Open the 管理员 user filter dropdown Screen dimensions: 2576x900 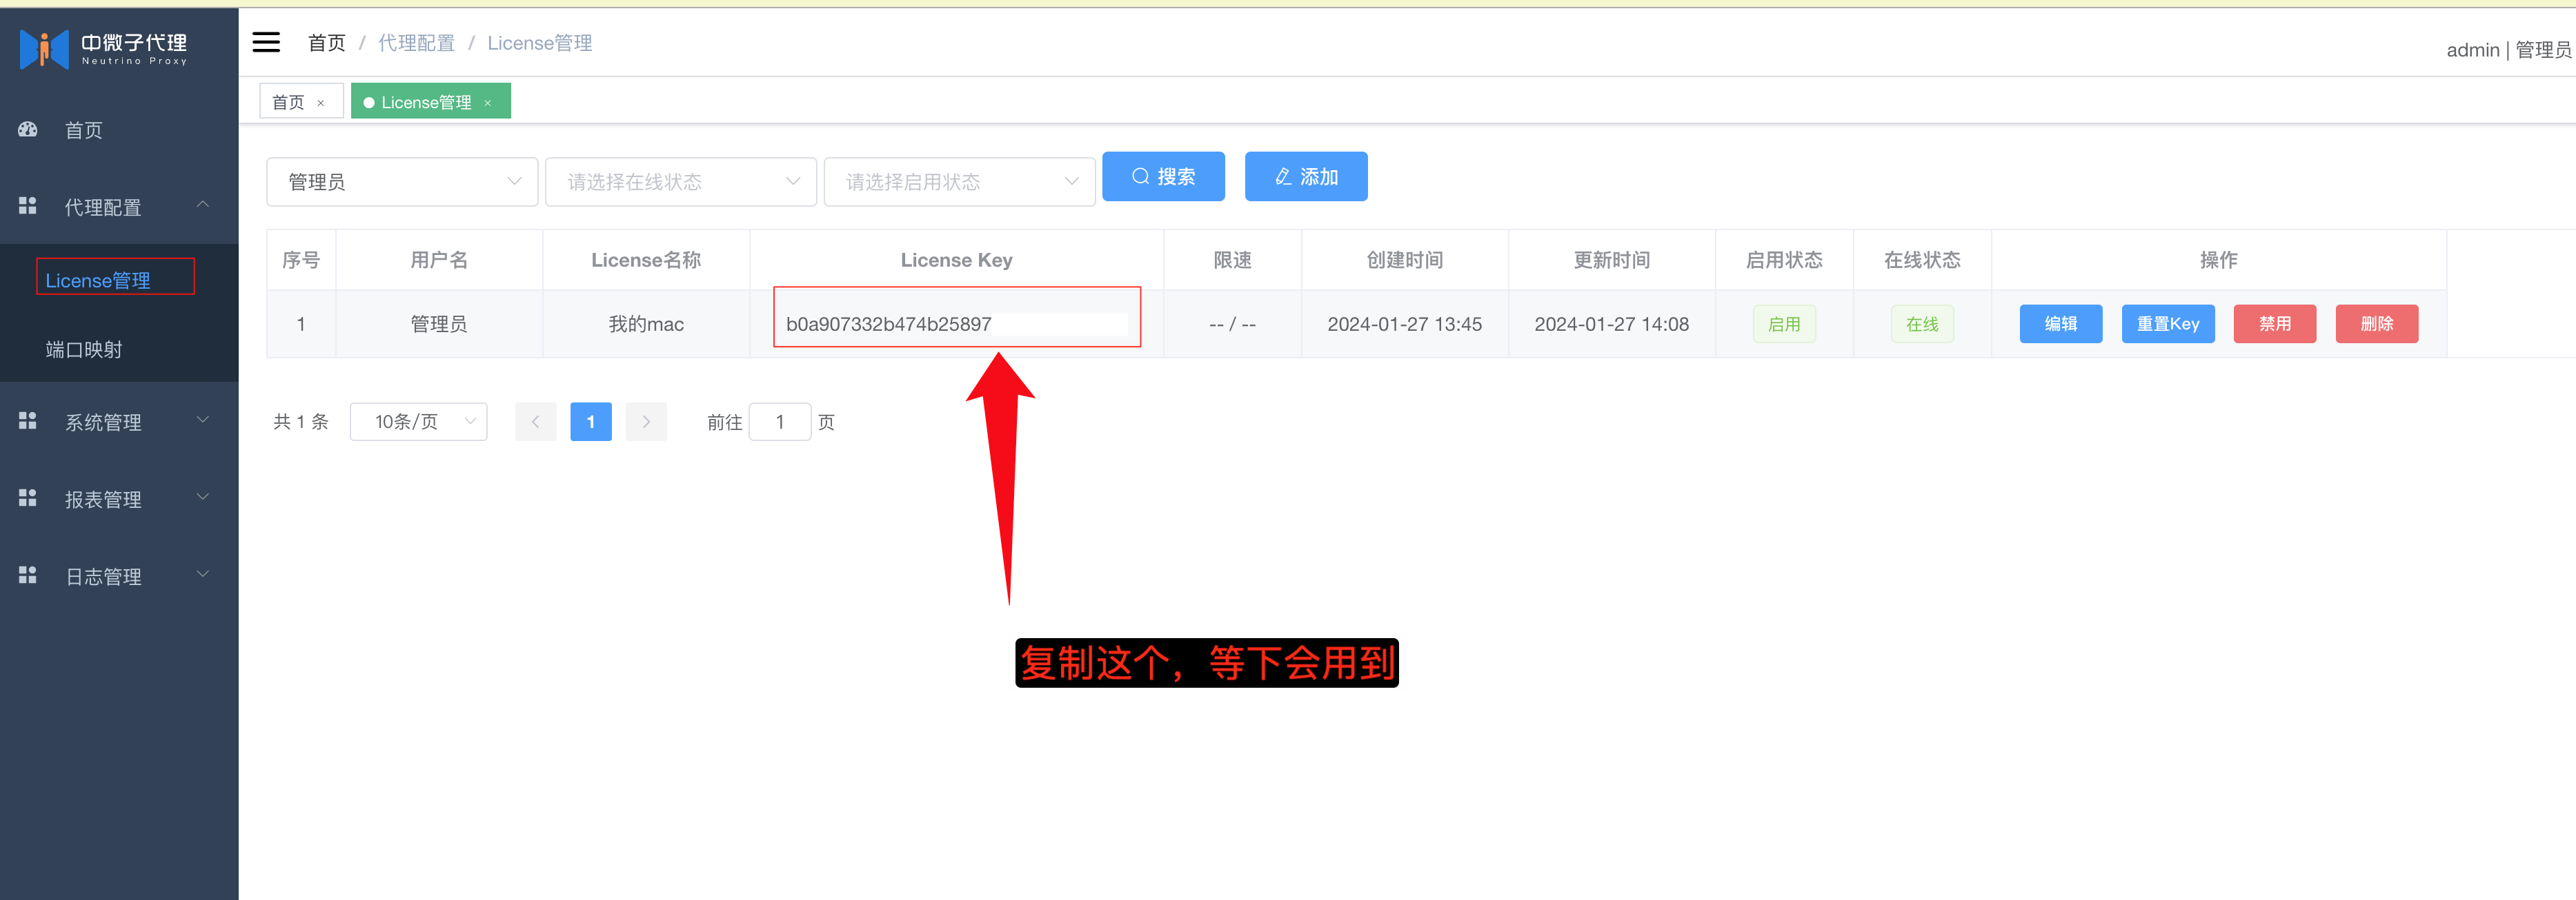click(402, 182)
